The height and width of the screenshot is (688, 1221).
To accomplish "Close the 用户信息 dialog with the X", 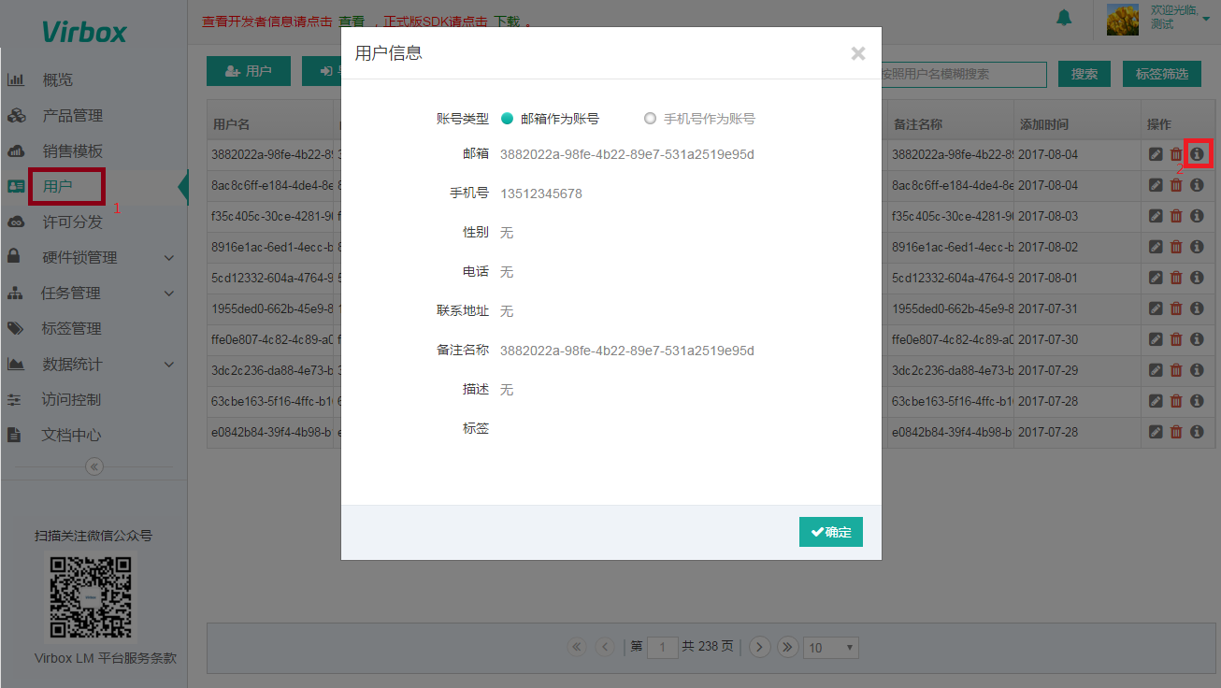I will [x=857, y=53].
